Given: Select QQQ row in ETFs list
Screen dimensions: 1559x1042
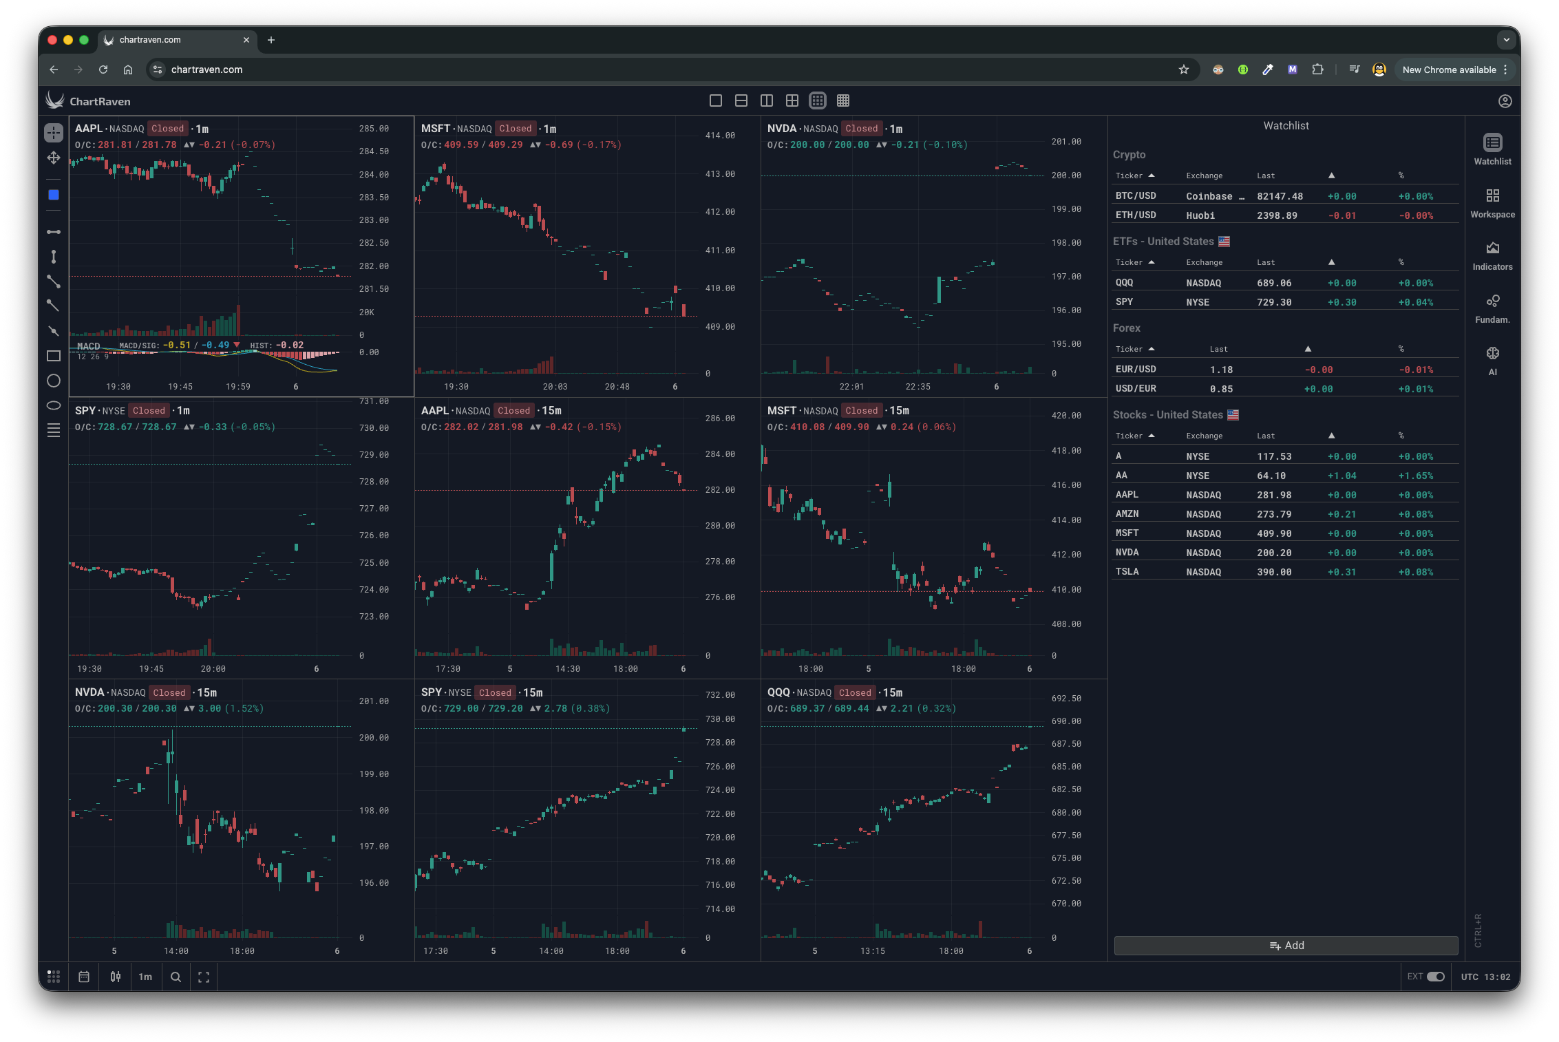Looking at the screenshot, I should point(1286,283).
